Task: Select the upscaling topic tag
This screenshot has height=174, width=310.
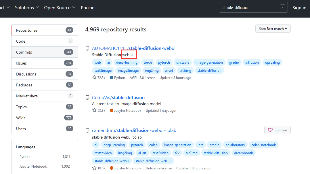Action: coord(272,62)
